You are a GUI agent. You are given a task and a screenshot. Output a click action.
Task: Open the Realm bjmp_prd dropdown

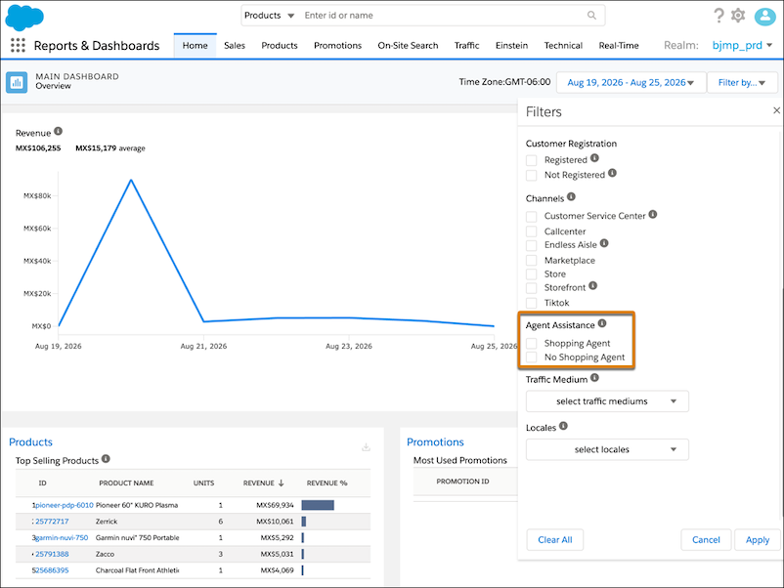[742, 46]
